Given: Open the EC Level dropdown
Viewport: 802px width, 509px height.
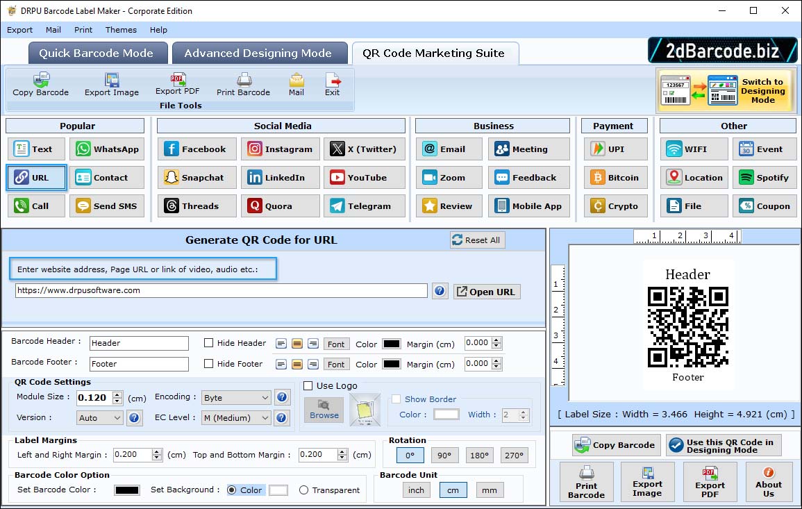Looking at the screenshot, I should coord(236,418).
